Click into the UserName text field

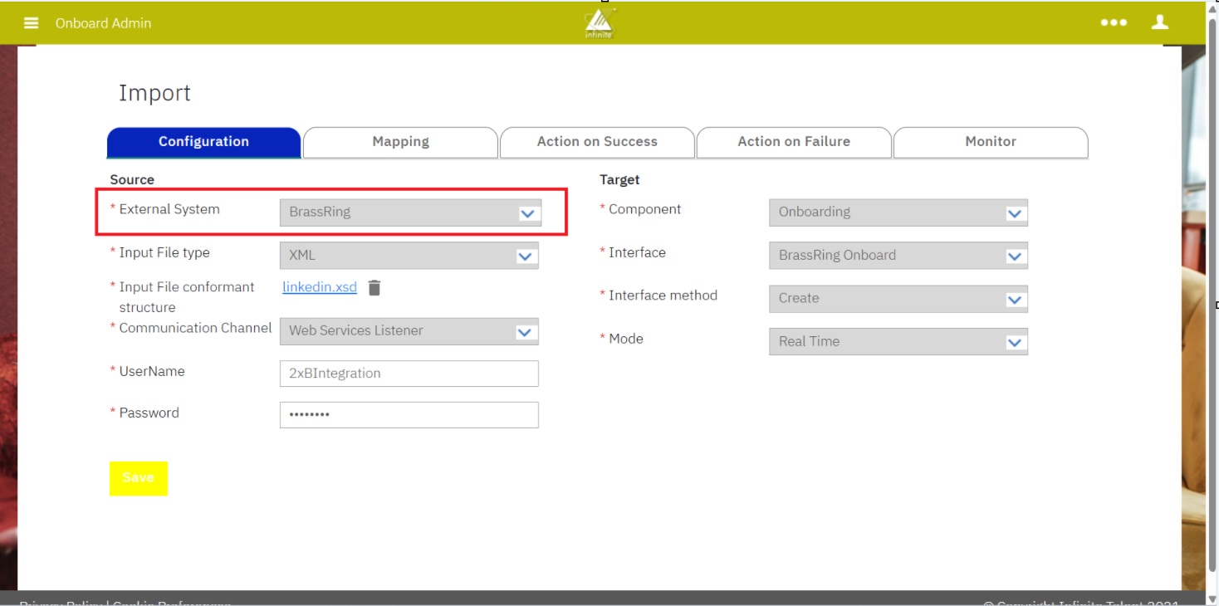(409, 374)
